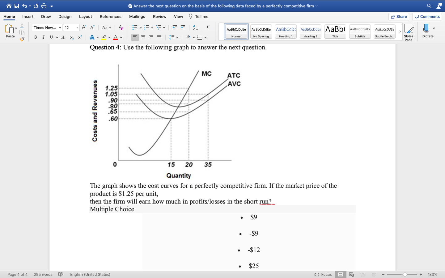Align text to the right
This screenshot has height=278, width=445.
[151, 37]
